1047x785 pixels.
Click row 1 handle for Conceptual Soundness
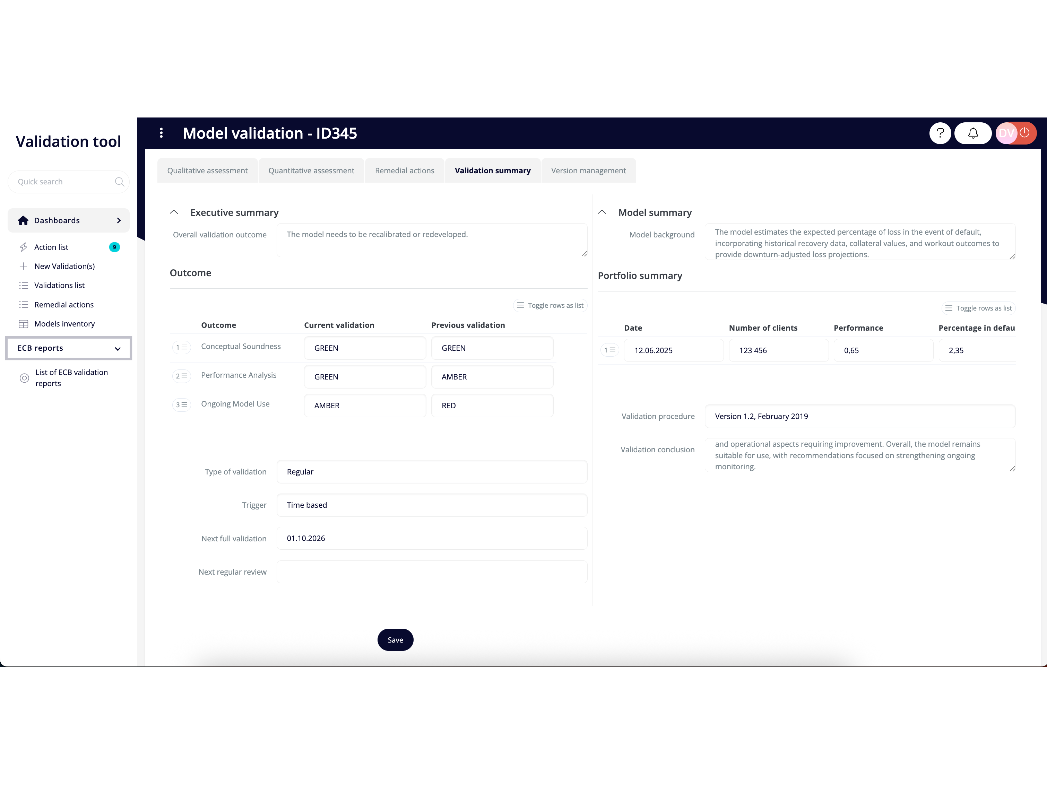[181, 347]
